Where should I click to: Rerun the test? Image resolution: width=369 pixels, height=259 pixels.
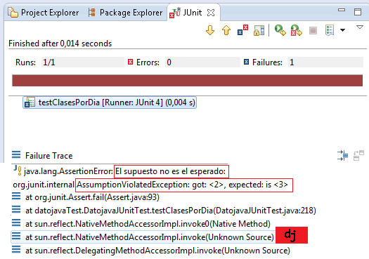point(280,30)
